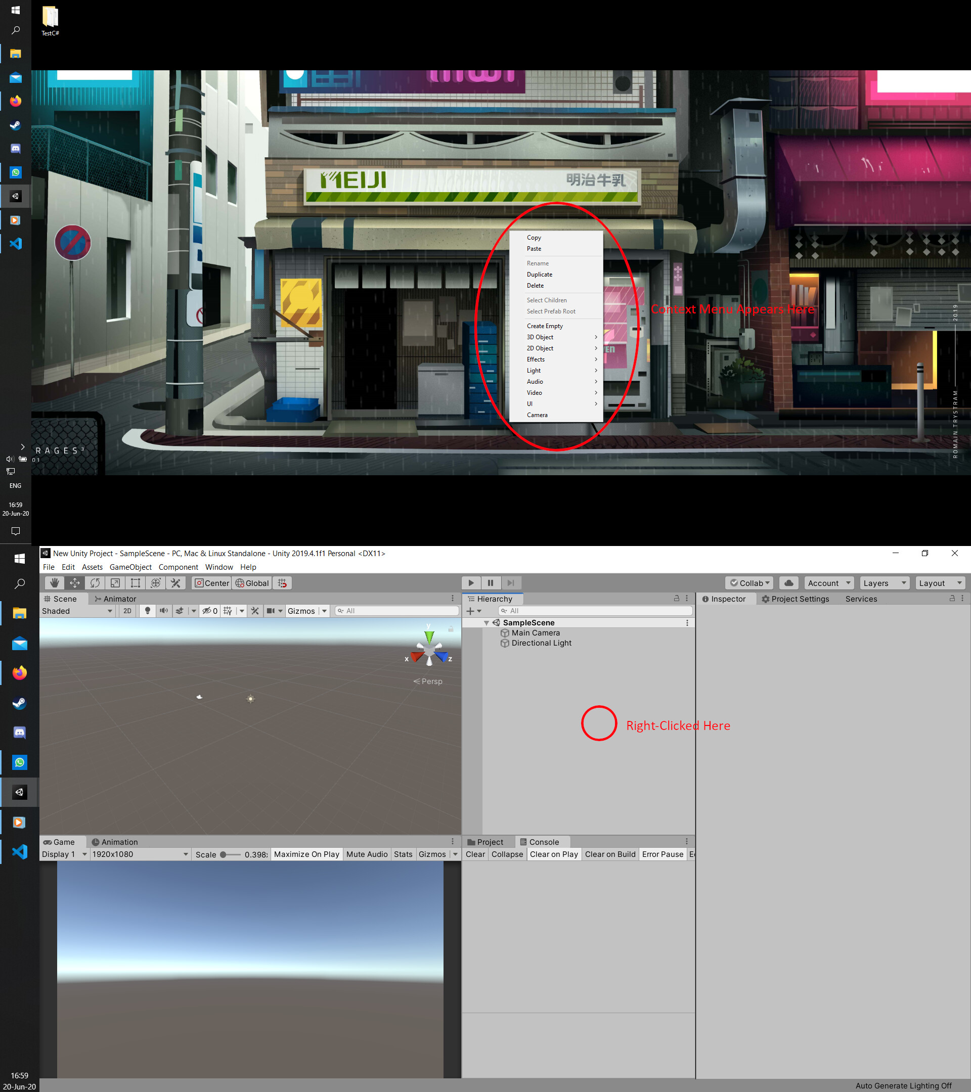Select the Hand tool in the toolbar
This screenshot has width=971, height=1092.
tap(54, 583)
